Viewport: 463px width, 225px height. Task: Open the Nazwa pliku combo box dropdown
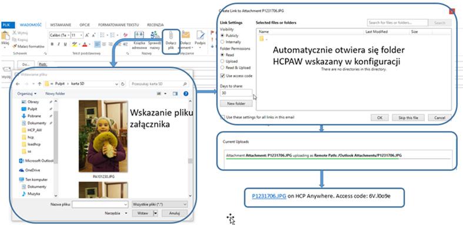point(125,204)
